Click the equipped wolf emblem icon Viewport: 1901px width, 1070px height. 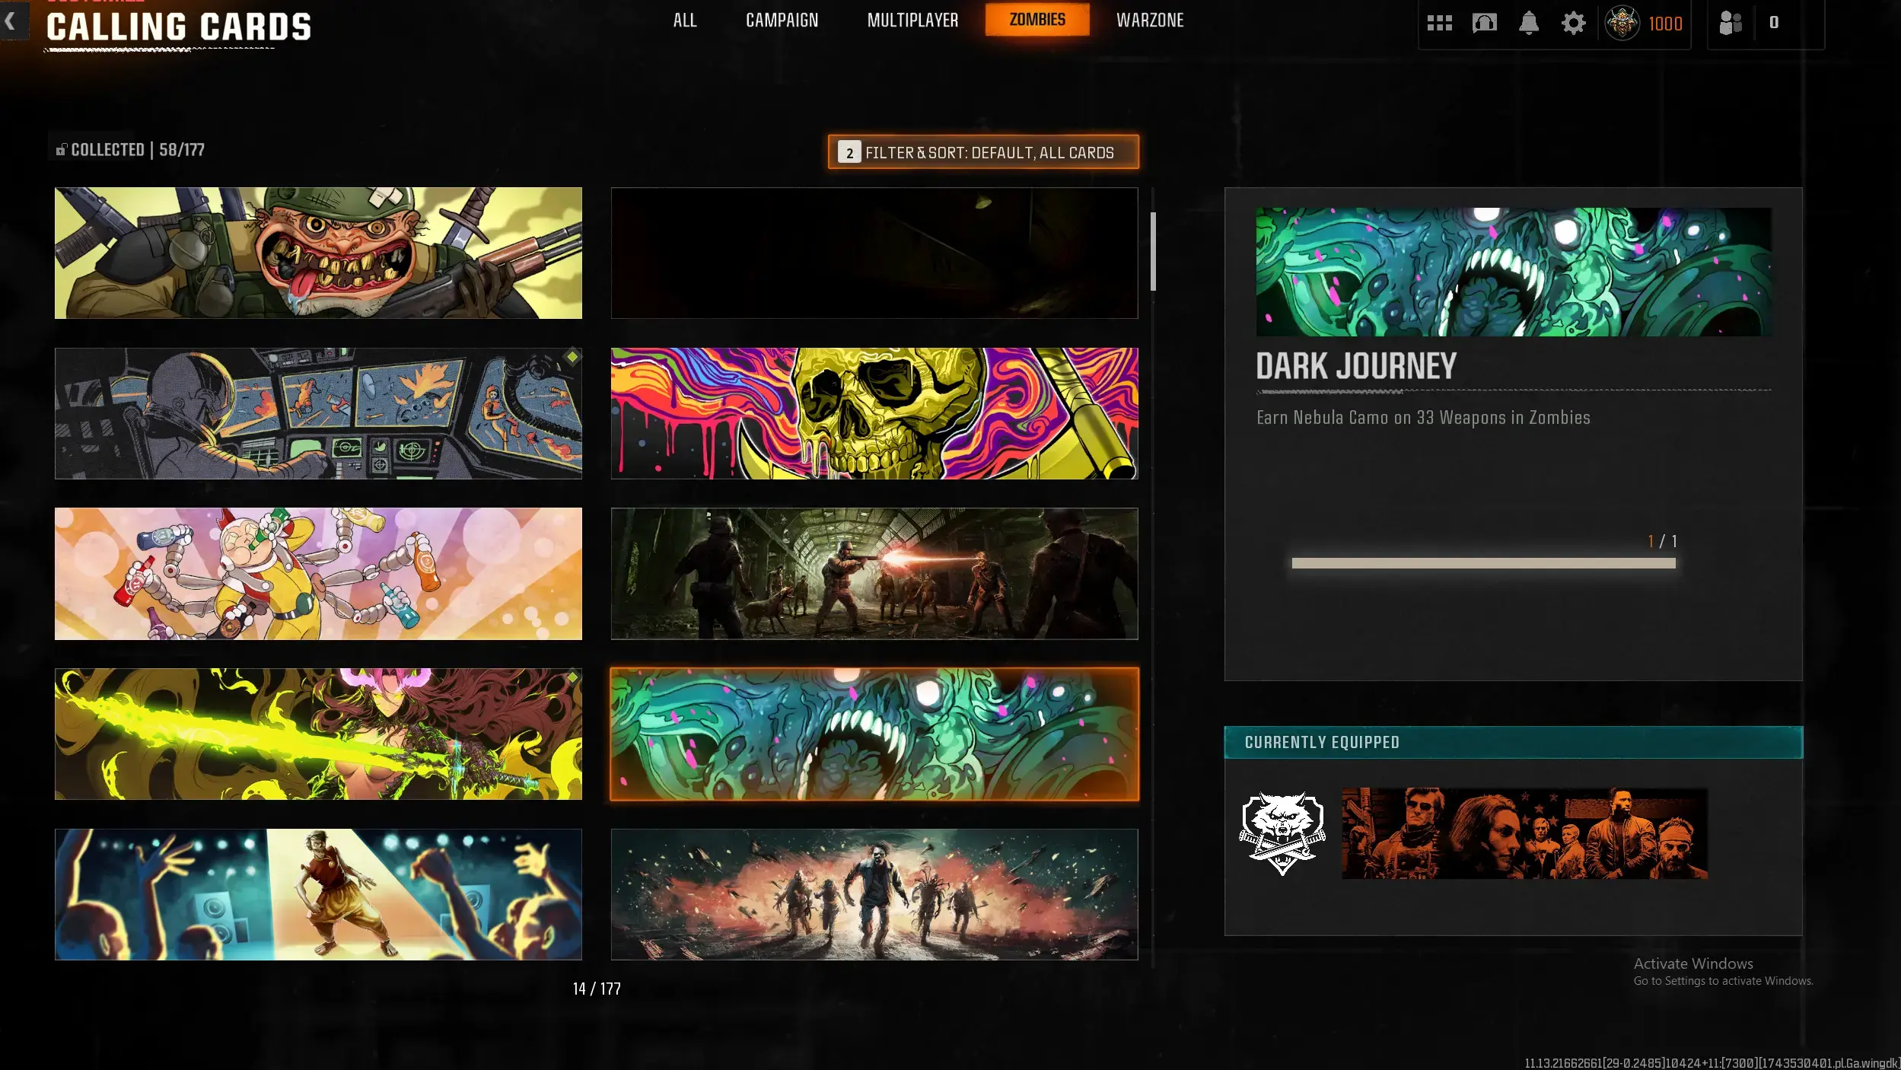(x=1282, y=833)
